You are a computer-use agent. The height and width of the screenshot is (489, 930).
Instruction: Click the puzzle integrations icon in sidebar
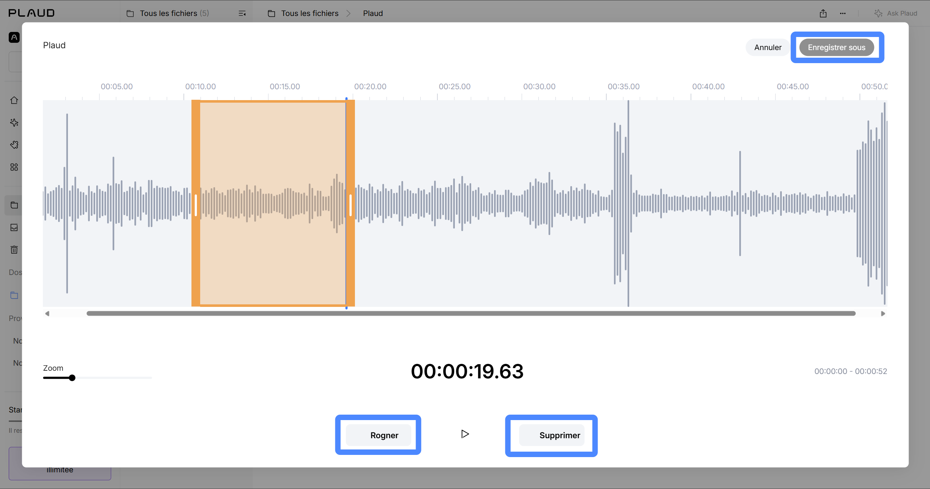pyautogui.click(x=14, y=145)
